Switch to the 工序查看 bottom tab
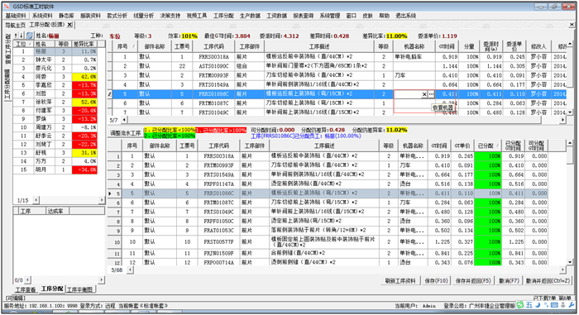The image size is (579, 315). point(26,289)
